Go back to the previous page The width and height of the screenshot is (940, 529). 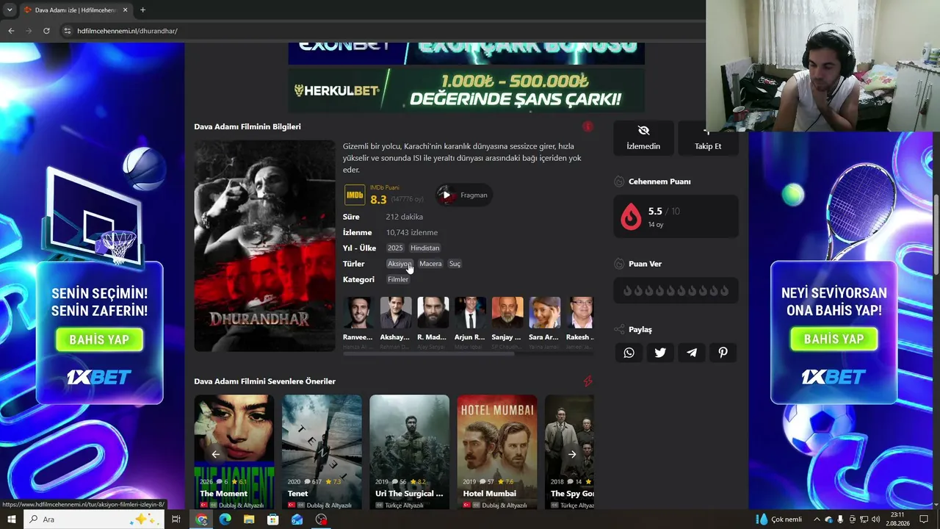[11, 31]
